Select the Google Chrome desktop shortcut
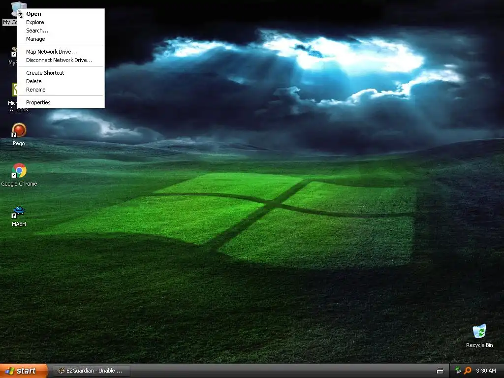Viewport: 504px width, 378px height. tap(19, 171)
